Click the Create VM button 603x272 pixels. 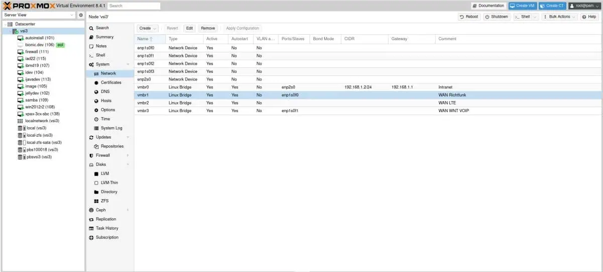coord(522,6)
